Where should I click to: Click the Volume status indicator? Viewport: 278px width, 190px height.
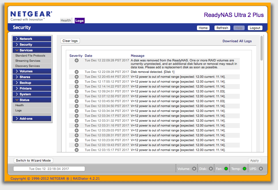194,169
